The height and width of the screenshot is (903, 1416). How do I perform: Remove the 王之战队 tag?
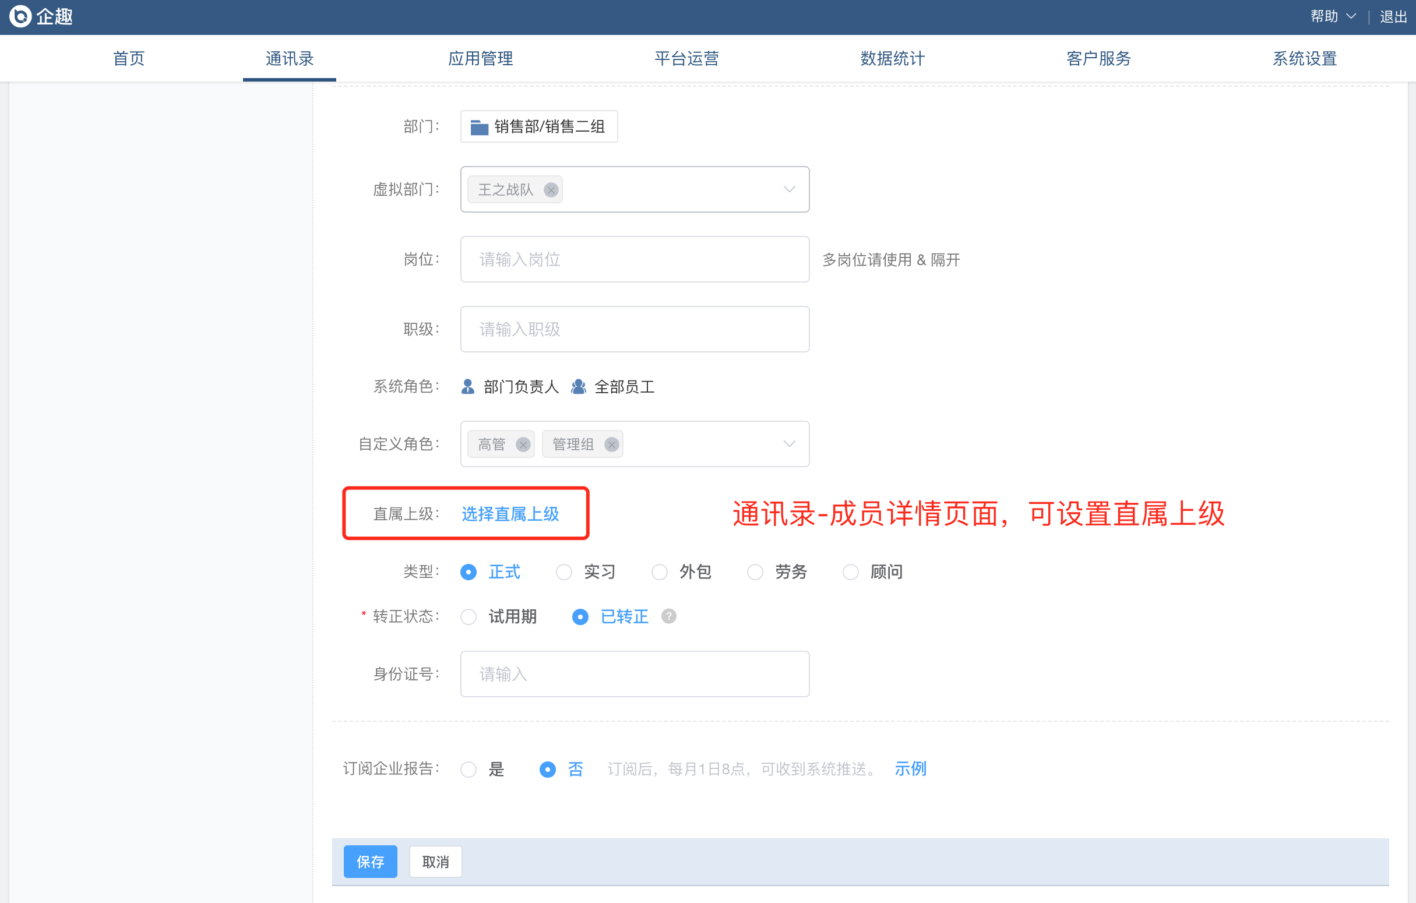551,190
